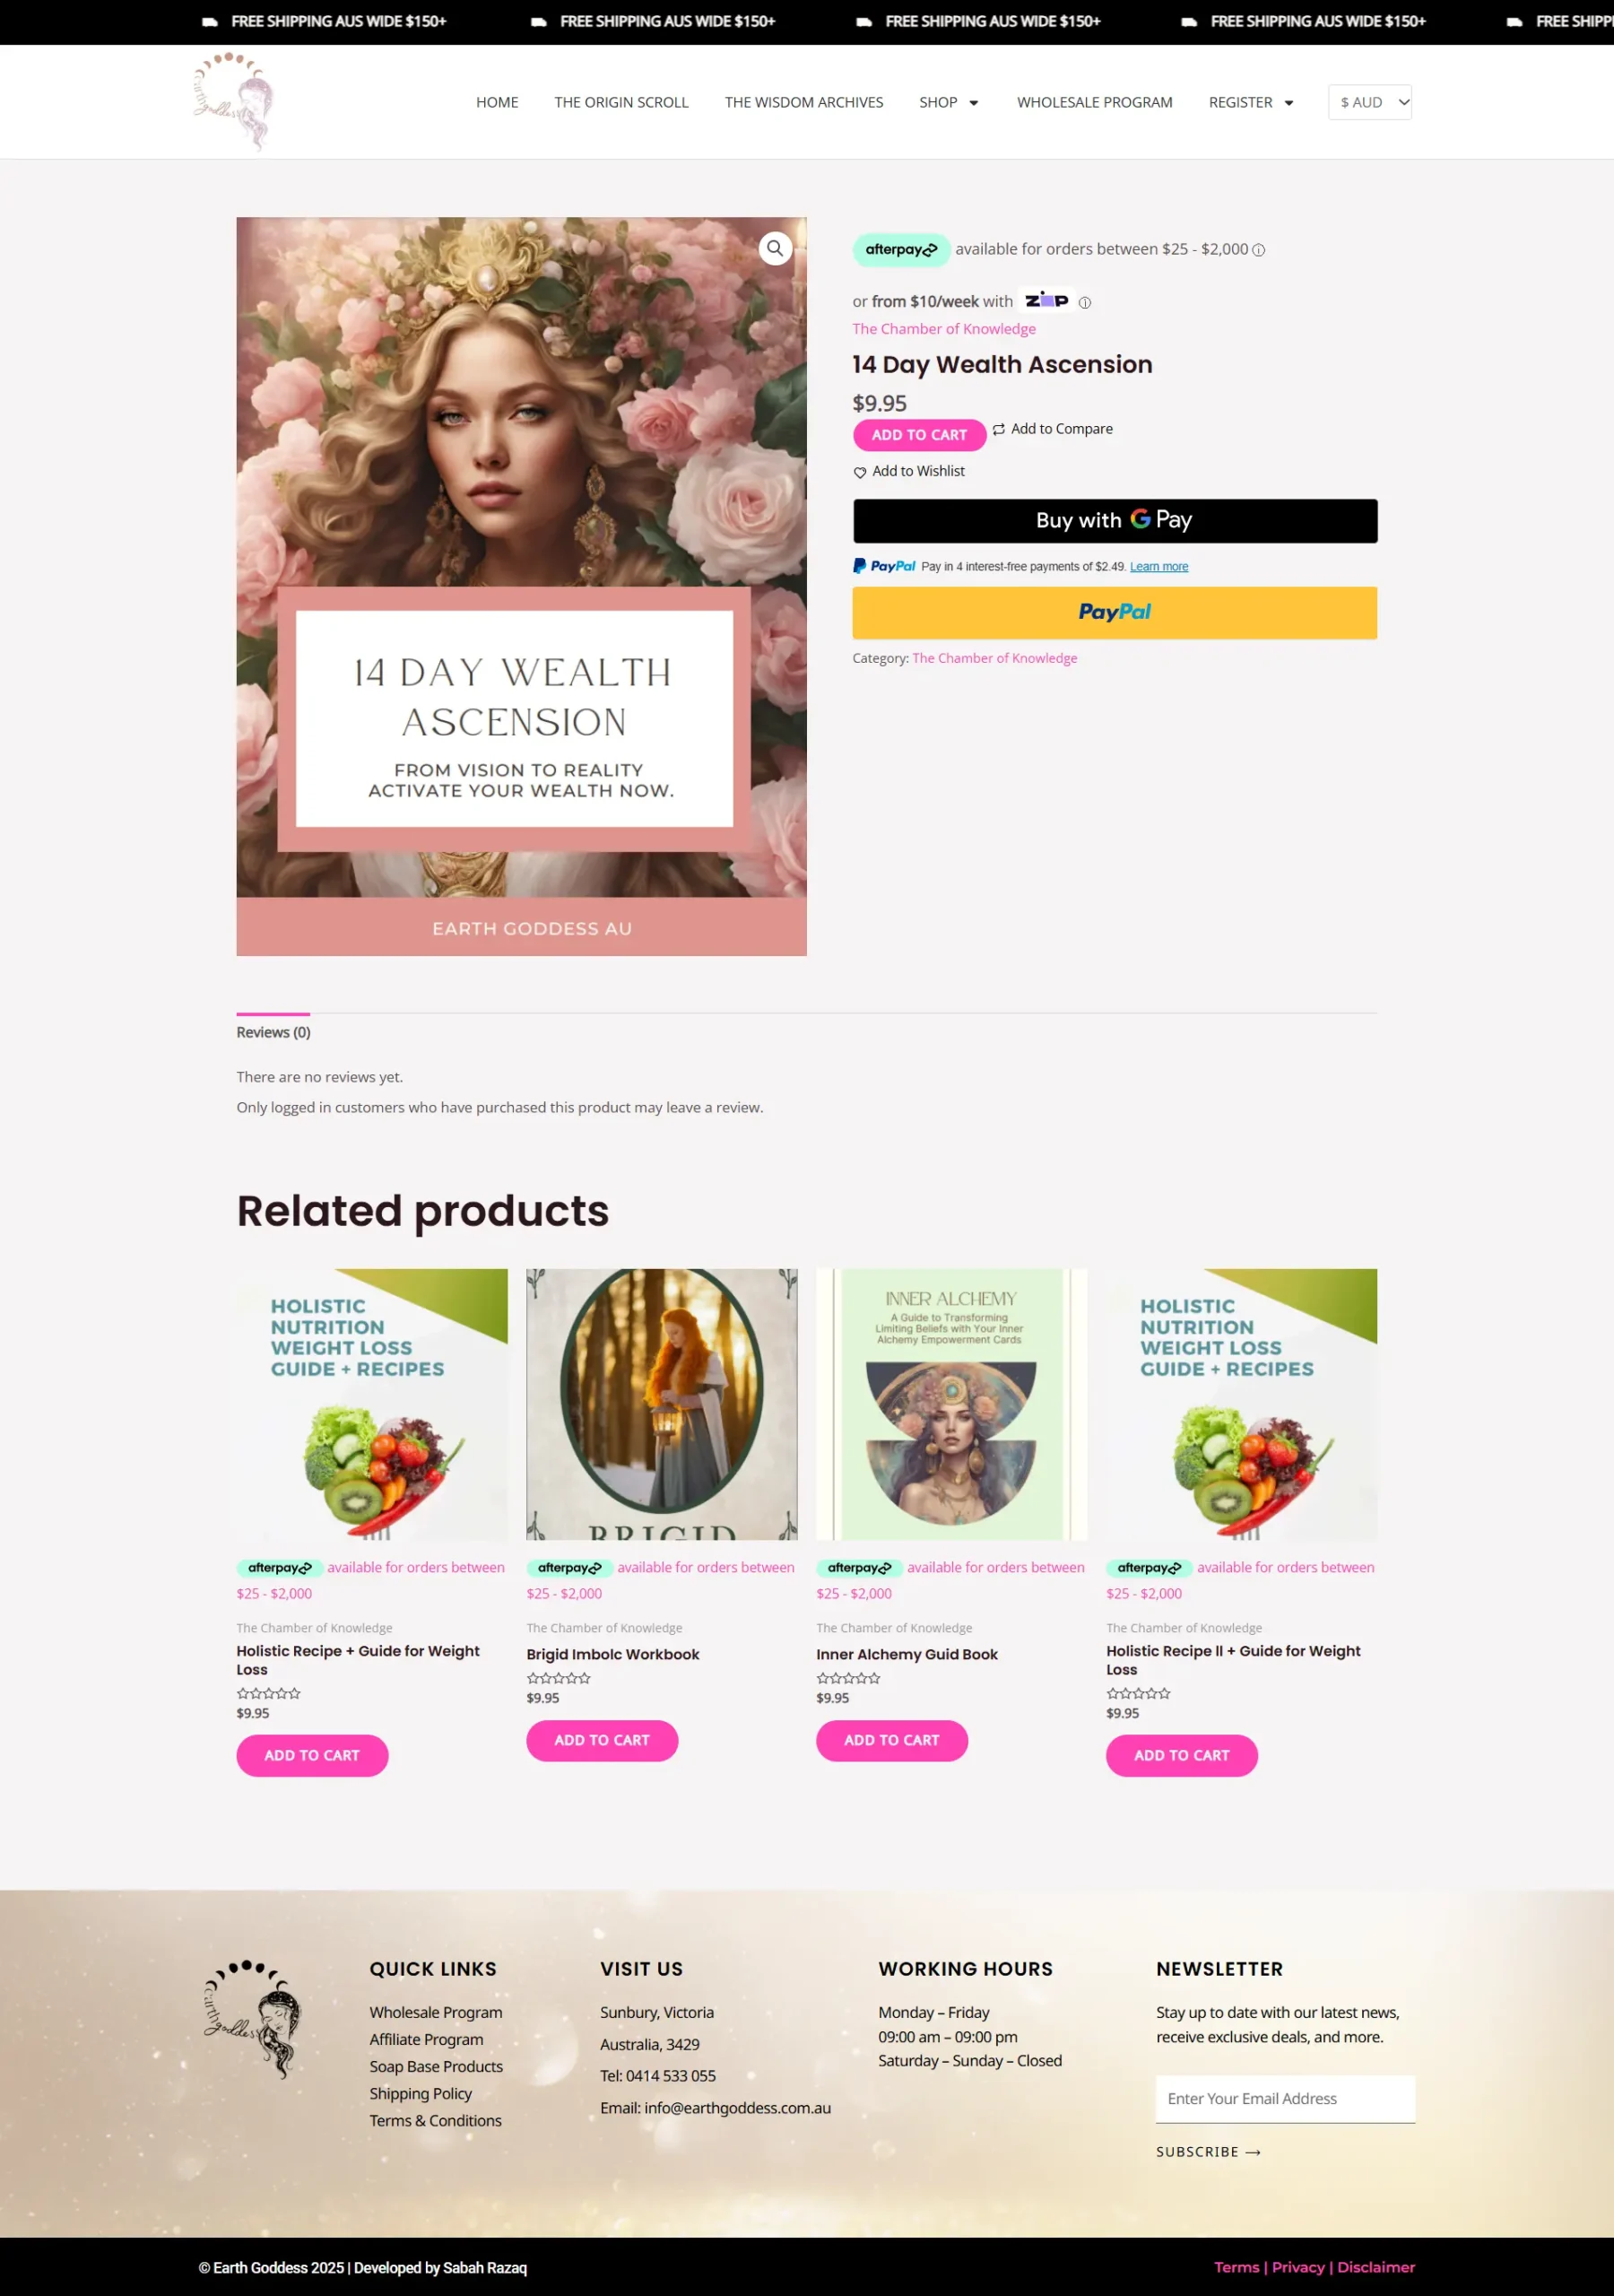Open the Zip payment info icon
The width and height of the screenshot is (1614, 2296).
pyautogui.click(x=1085, y=302)
